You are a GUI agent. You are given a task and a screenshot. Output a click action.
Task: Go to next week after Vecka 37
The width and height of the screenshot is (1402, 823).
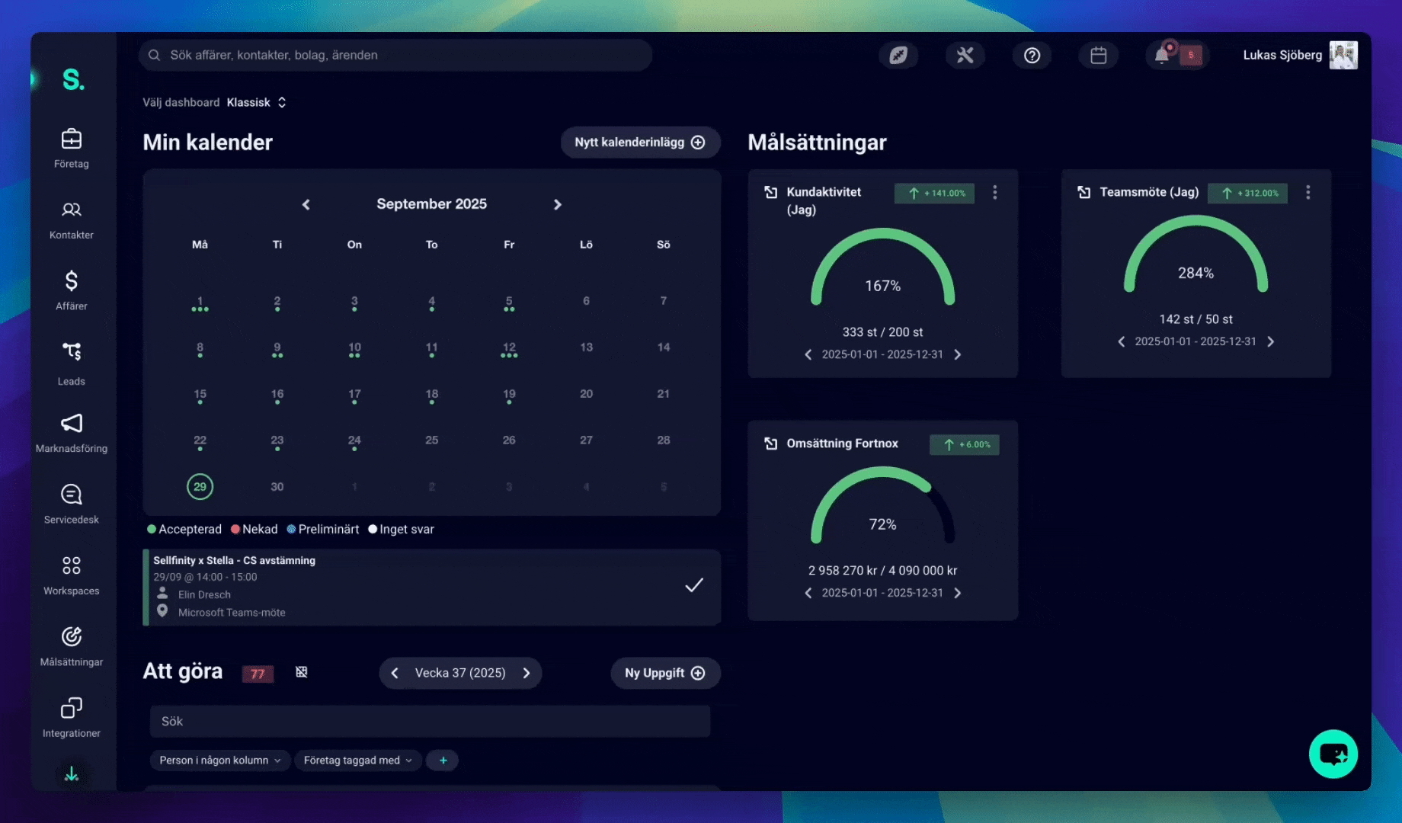point(527,673)
